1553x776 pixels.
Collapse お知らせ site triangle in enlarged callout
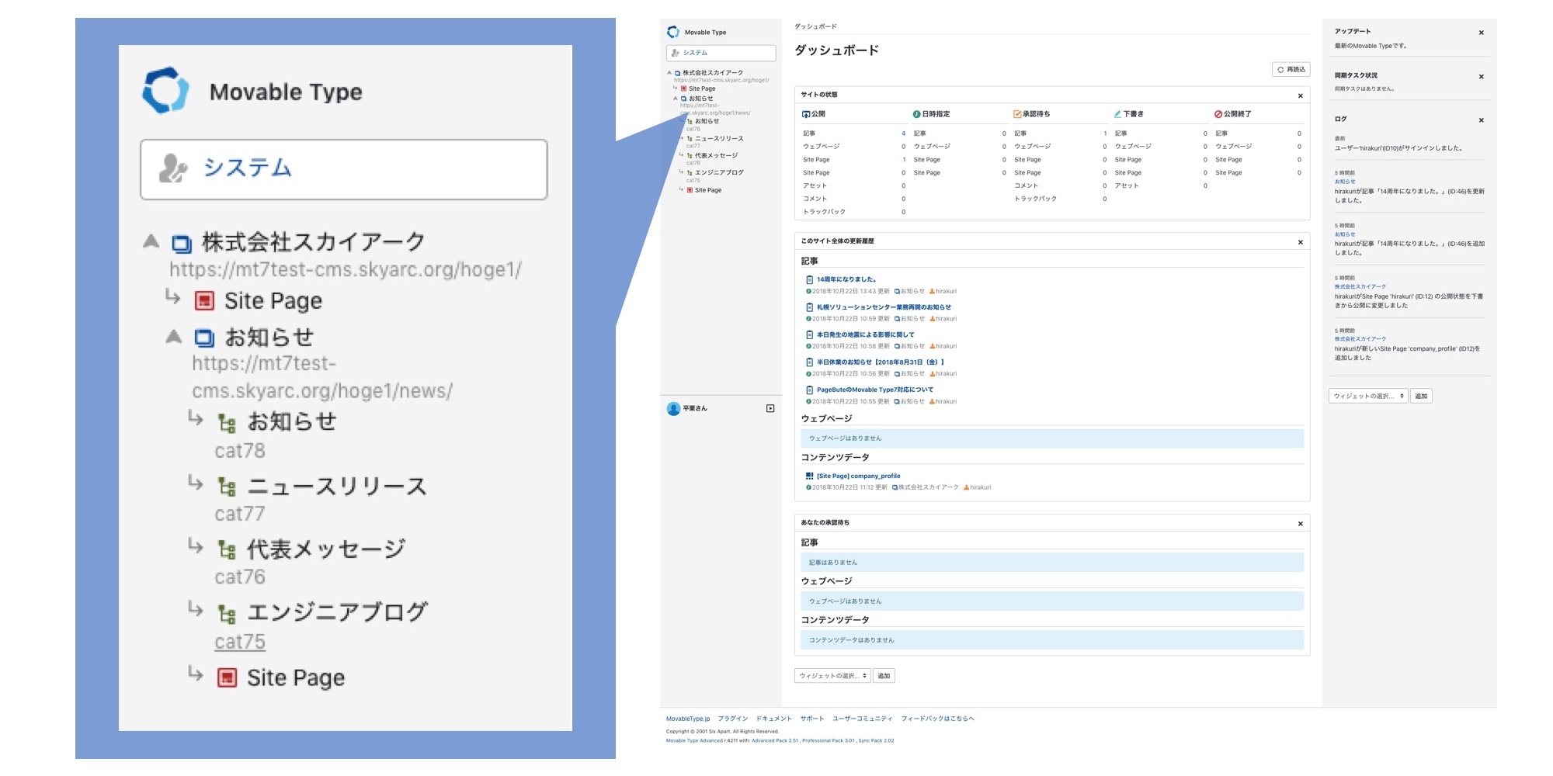click(x=174, y=336)
